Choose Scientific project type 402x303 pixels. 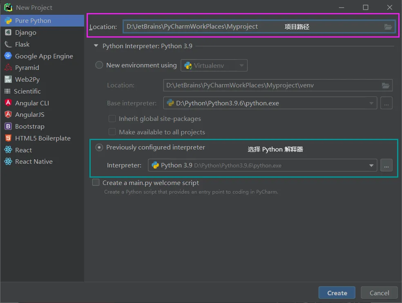[x=42, y=91]
